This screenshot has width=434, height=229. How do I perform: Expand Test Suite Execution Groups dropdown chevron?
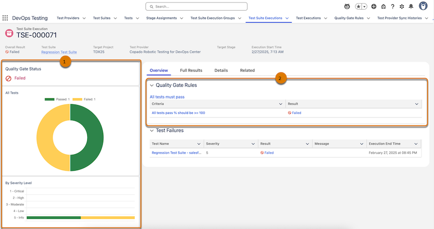click(x=240, y=18)
